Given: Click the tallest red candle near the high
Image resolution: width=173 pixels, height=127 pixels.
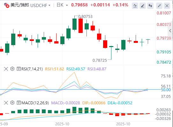Looking at the screenshot, I should point(80,26).
